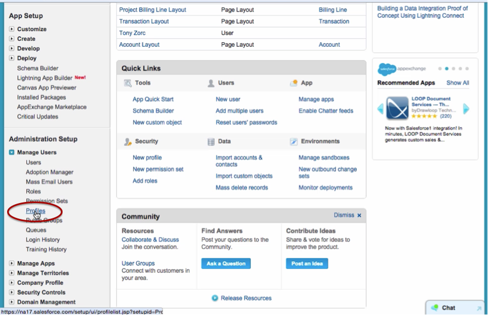Screen dimensions: 488x315
Task: Open AppExchange Marketplace
Action: click(x=52, y=107)
